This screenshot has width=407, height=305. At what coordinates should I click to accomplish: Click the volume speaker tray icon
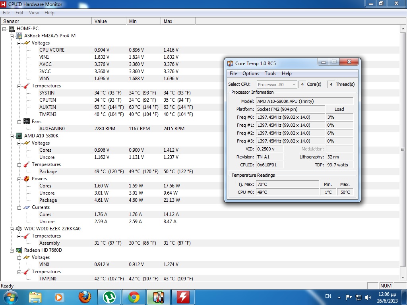coord(368,297)
